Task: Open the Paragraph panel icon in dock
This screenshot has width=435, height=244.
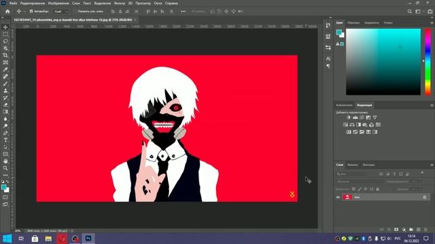Action: (x=328, y=66)
